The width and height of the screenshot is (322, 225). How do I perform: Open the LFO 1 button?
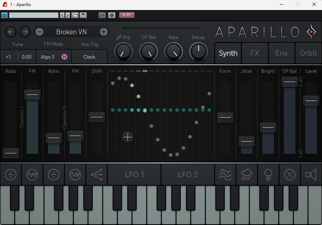[134, 175]
